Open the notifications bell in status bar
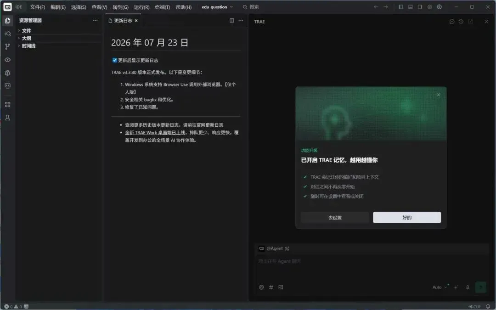 point(488,306)
